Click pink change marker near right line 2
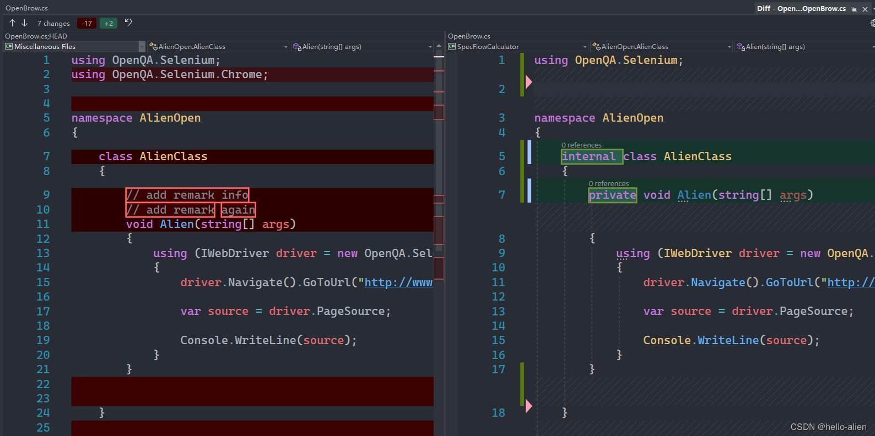The width and height of the screenshot is (875, 436). 529,82
